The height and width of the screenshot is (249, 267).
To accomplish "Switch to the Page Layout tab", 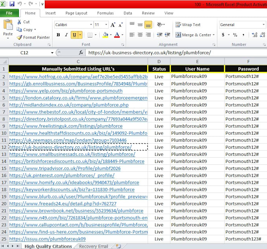I will (x=76, y=13).
